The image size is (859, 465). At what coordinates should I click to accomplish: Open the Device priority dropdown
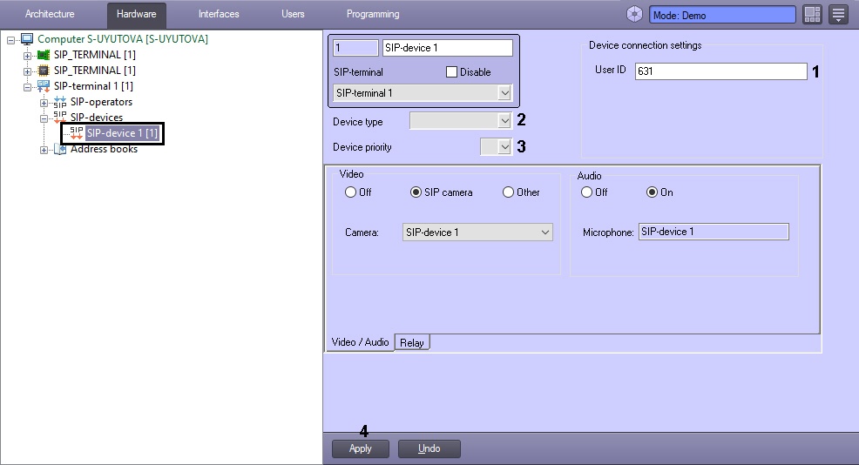click(504, 147)
